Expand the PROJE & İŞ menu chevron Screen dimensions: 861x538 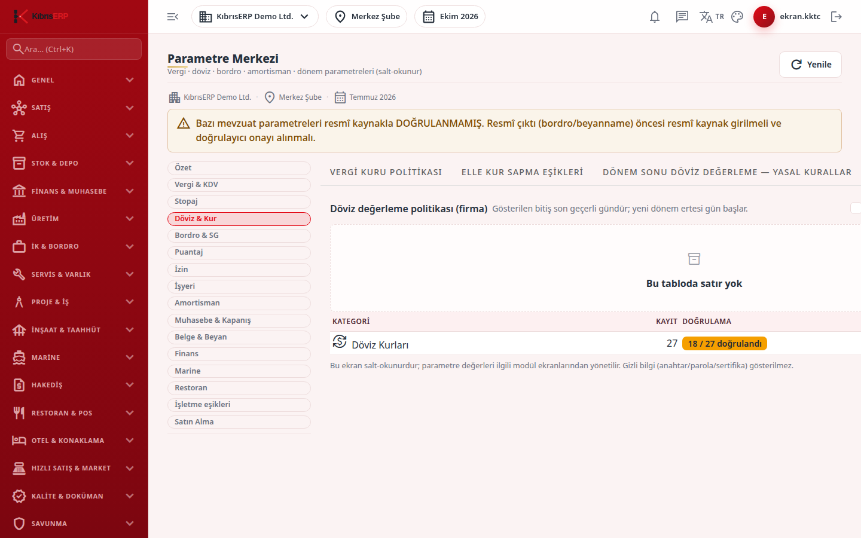tap(130, 302)
